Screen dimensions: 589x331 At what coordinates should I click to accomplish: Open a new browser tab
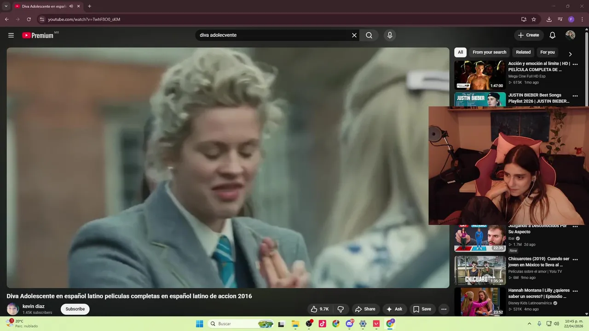pos(89,6)
